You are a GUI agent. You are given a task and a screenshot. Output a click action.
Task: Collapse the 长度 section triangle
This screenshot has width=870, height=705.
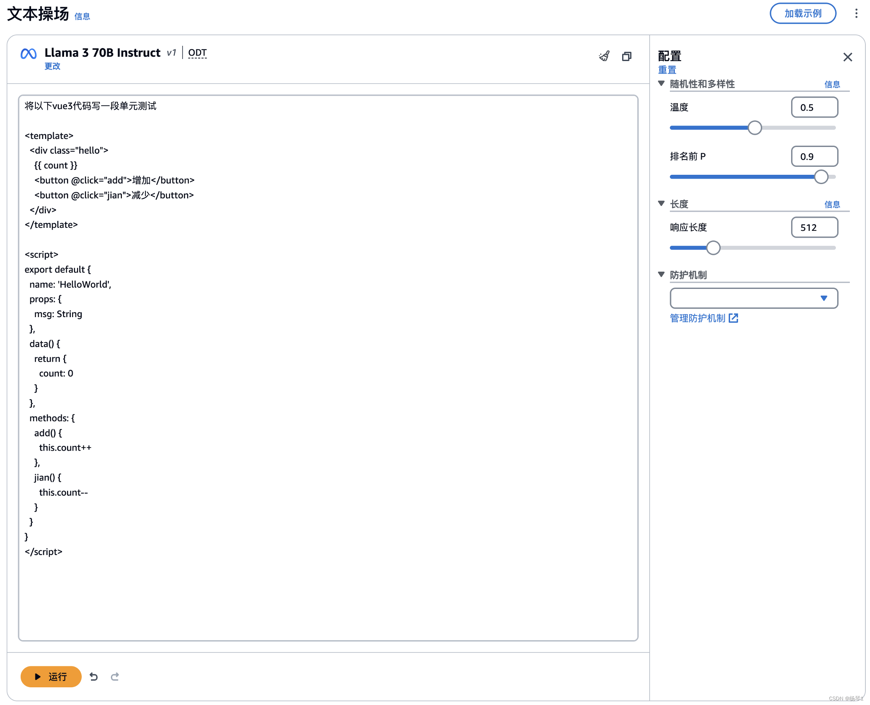click(661, 204)
